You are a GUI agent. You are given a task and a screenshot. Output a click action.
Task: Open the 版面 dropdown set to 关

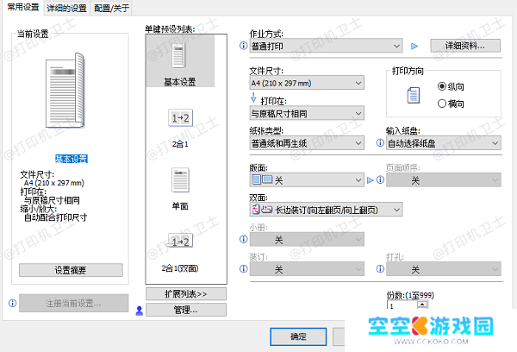[307, 180]
